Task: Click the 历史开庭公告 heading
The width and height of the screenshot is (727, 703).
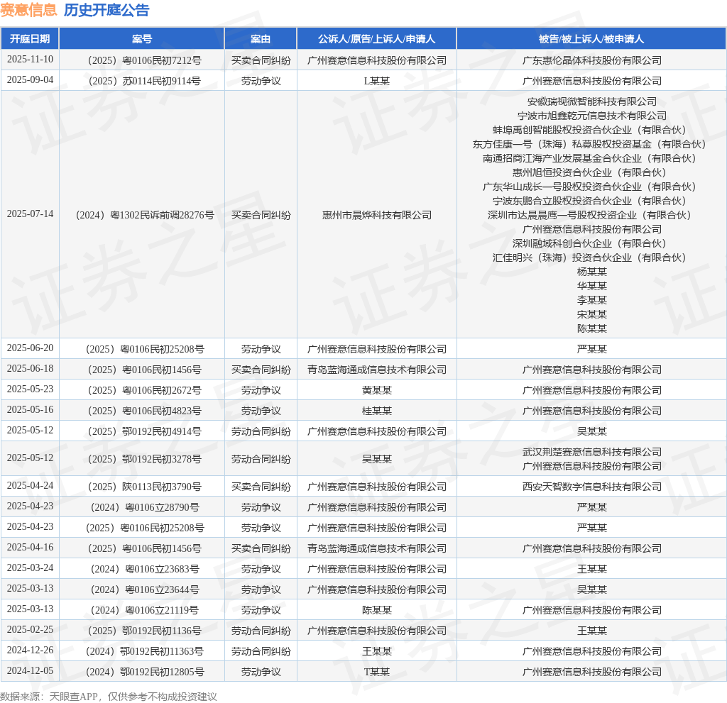Action: point(106,10)
